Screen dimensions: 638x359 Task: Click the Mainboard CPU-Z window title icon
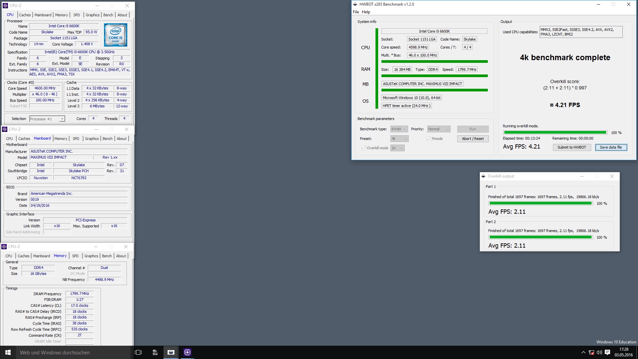[x=5, y=129]
